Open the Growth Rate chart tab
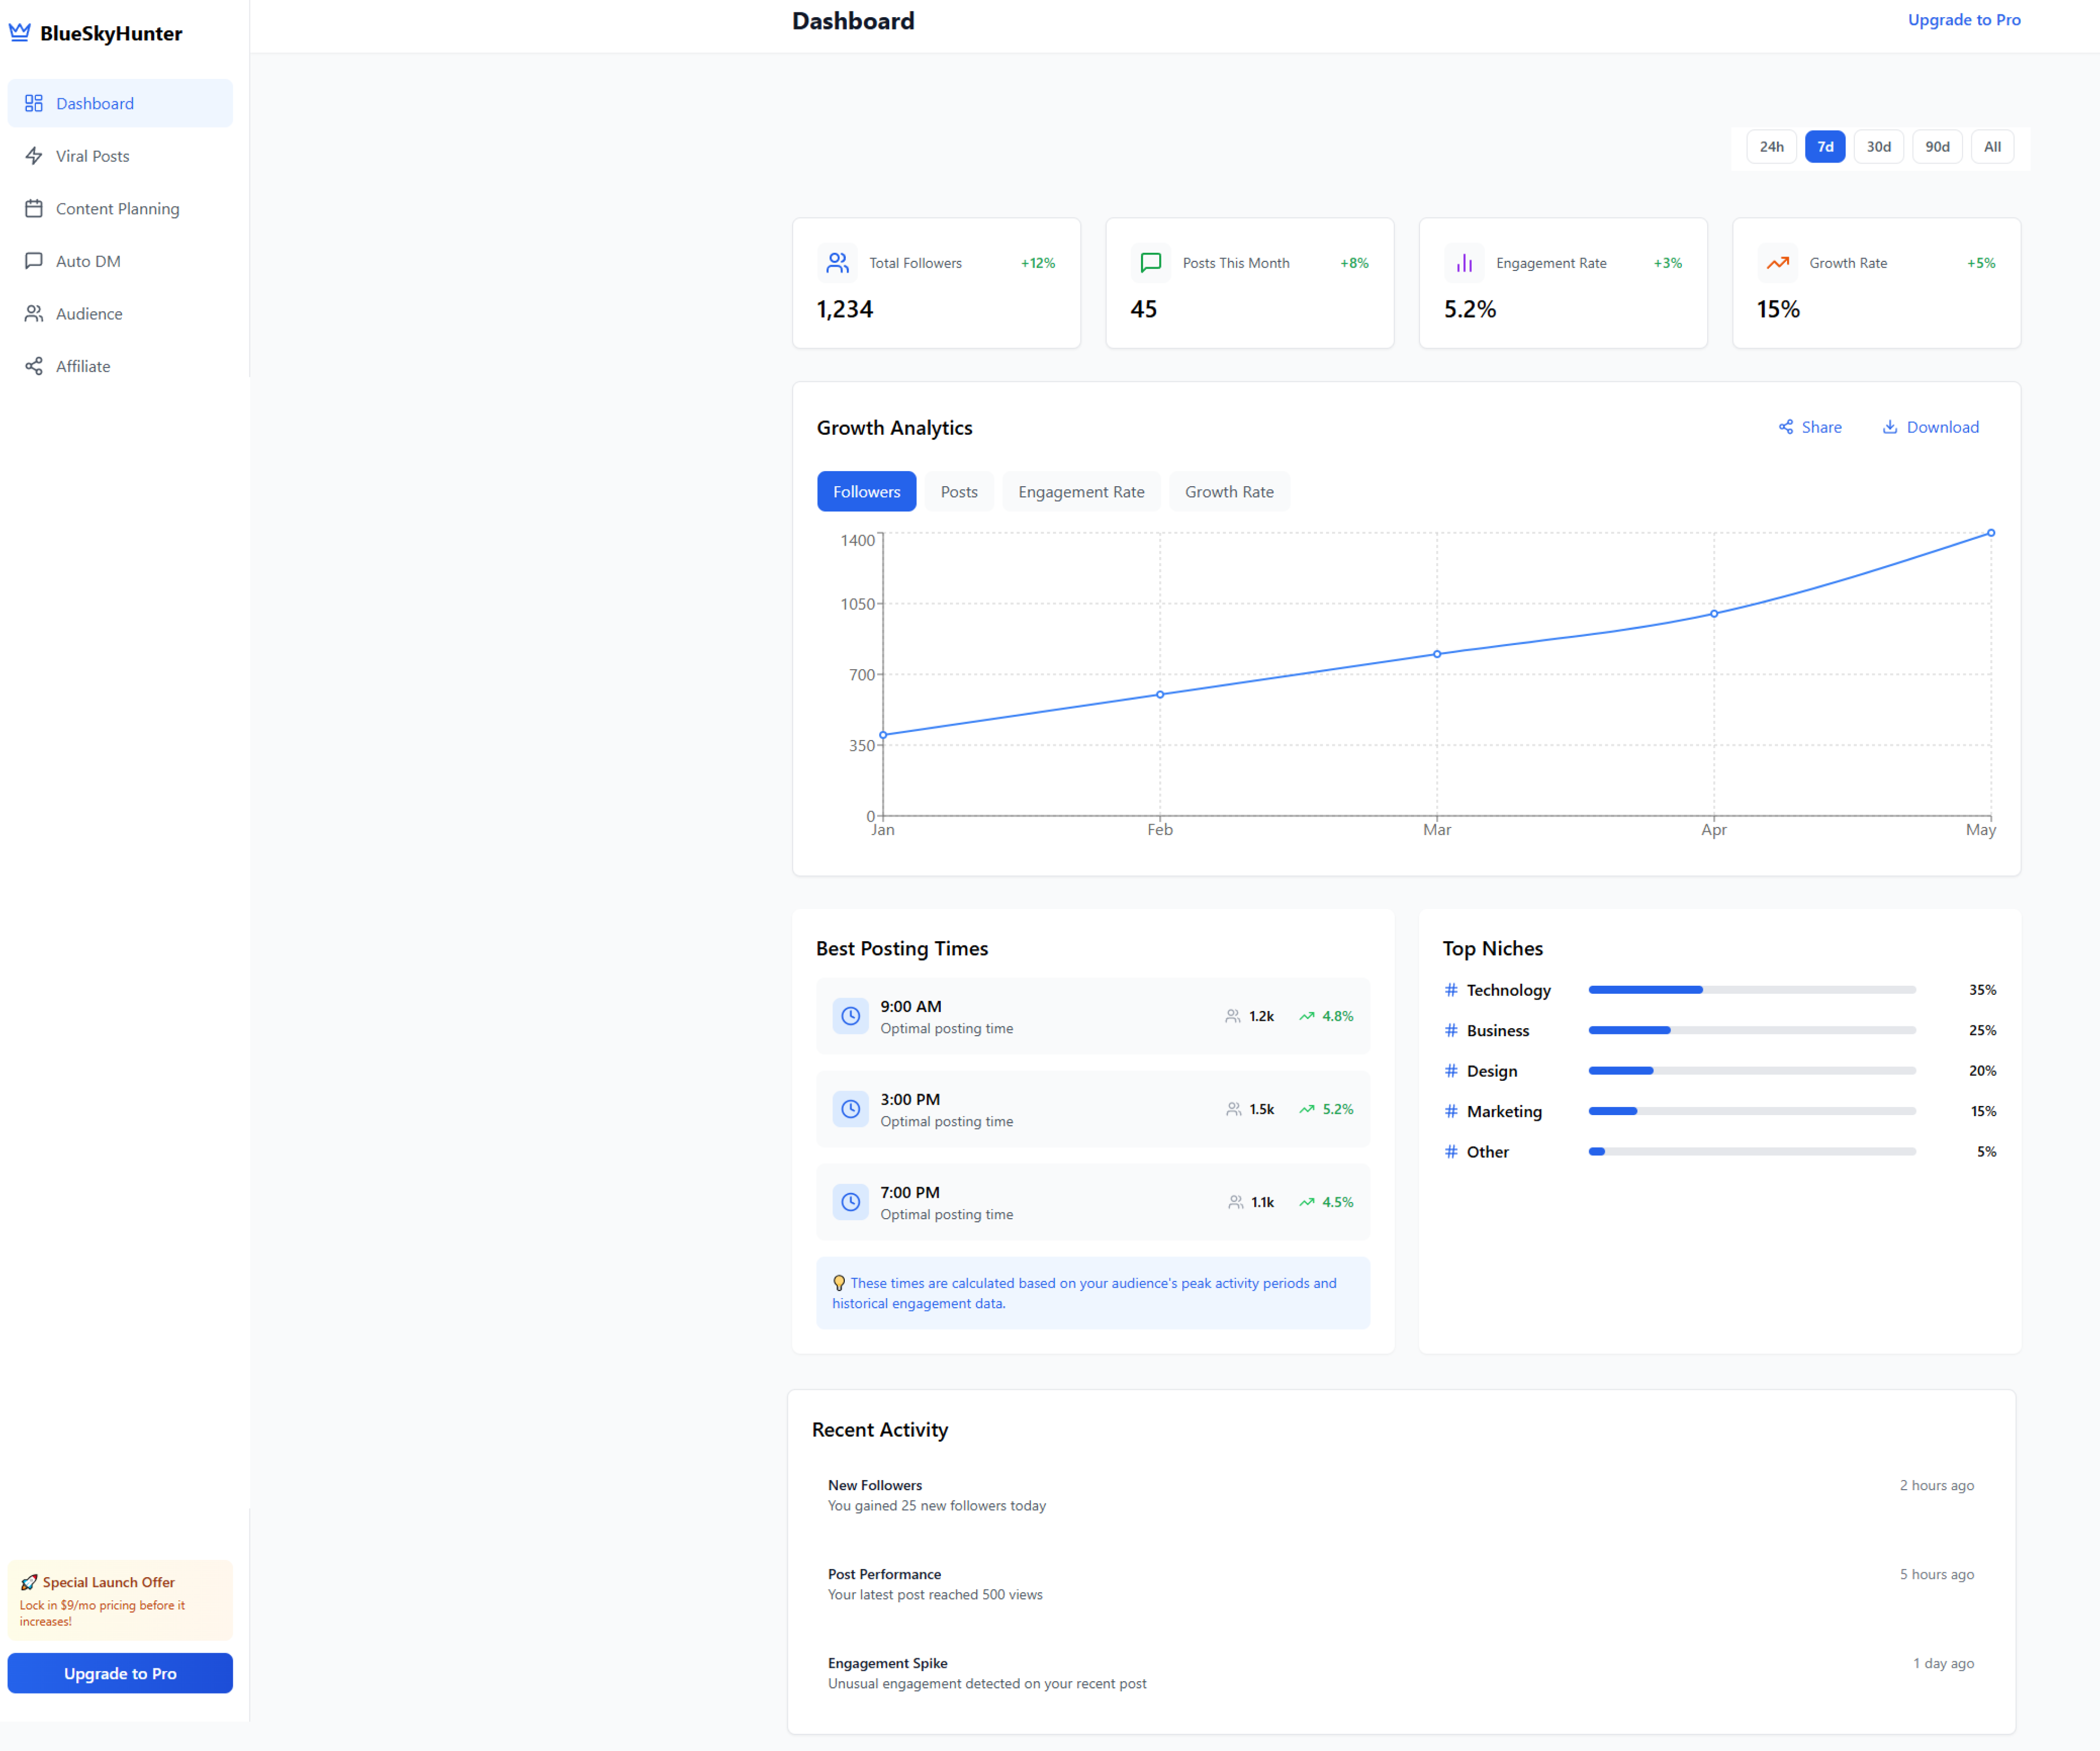 coord(1229,492)
